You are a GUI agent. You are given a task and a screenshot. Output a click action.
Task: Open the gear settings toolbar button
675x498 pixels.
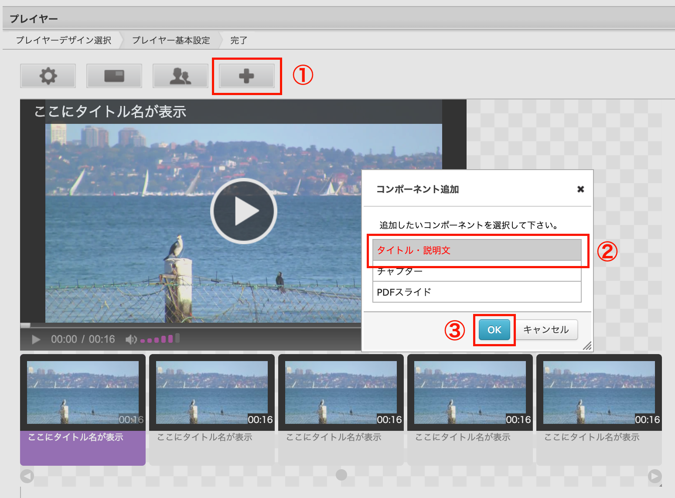pyautogui.click(x=48, y=76)
